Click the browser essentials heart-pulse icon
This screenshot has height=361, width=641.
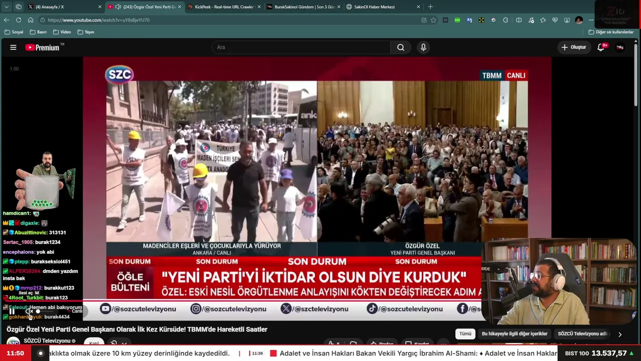(x=555, y=20)
